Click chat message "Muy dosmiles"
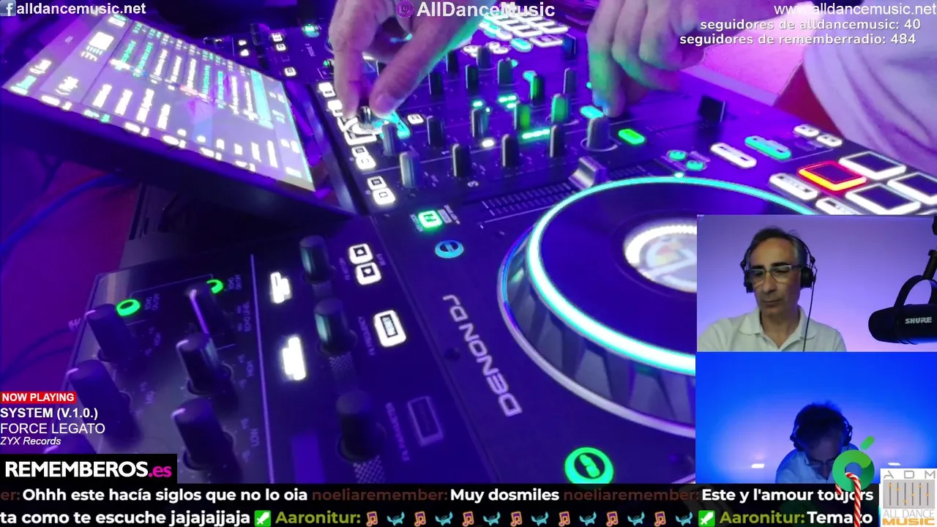 (x=504, y=496)
